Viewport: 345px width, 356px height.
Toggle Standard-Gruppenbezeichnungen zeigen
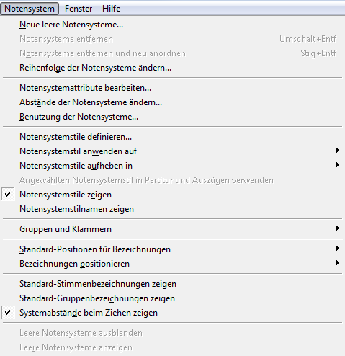pos(172,298)
